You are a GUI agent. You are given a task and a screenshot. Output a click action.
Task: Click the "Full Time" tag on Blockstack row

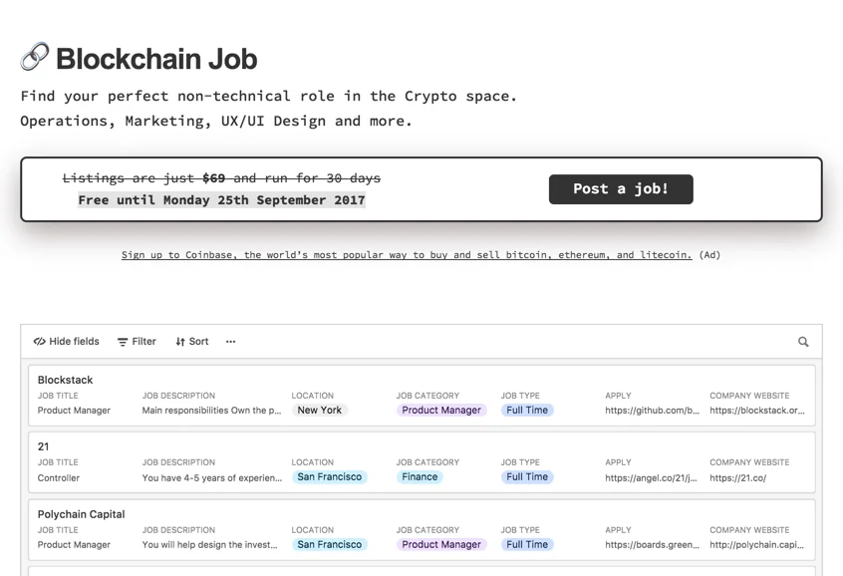click(526, 410)
